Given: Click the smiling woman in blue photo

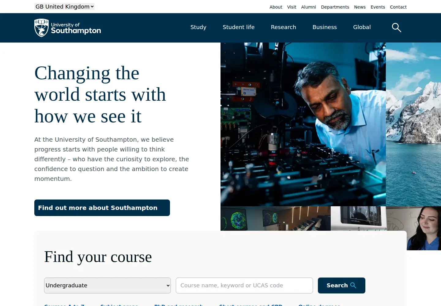Looking at the screenshot, I should coord(424,228).
